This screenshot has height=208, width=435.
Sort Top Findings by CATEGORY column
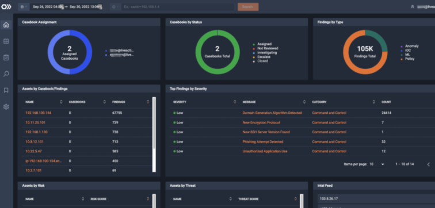click(x=374, y=102)
